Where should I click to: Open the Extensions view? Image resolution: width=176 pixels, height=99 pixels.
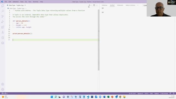3,27
